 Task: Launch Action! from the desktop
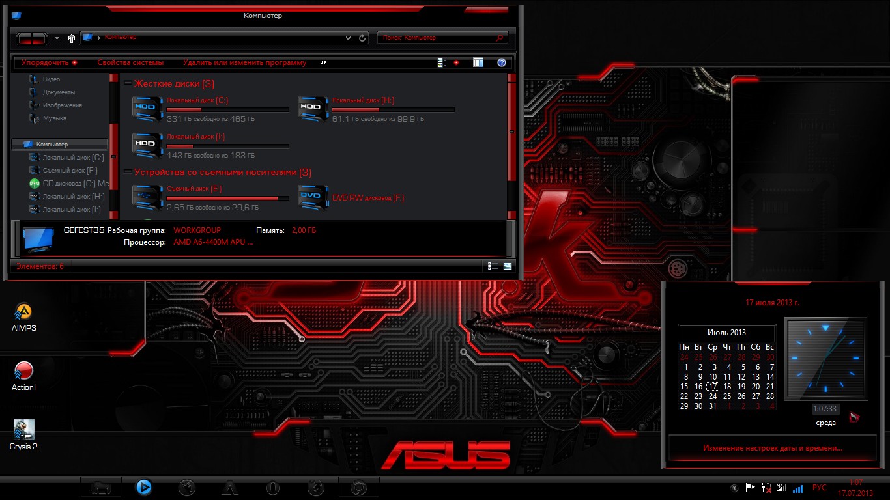23,376
